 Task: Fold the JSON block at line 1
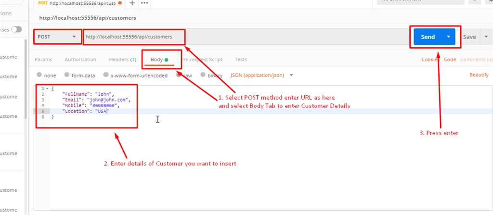[x=47, y=89]
